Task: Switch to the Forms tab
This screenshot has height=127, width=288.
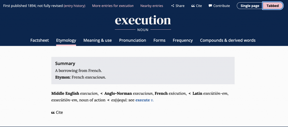Action: pos(159,40)
